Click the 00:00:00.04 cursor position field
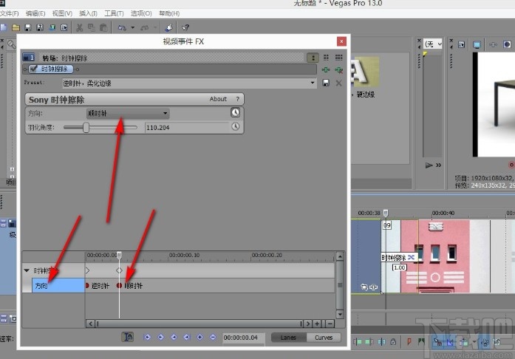515x359 pixels. pyautogui.click(x=244, y=338)
